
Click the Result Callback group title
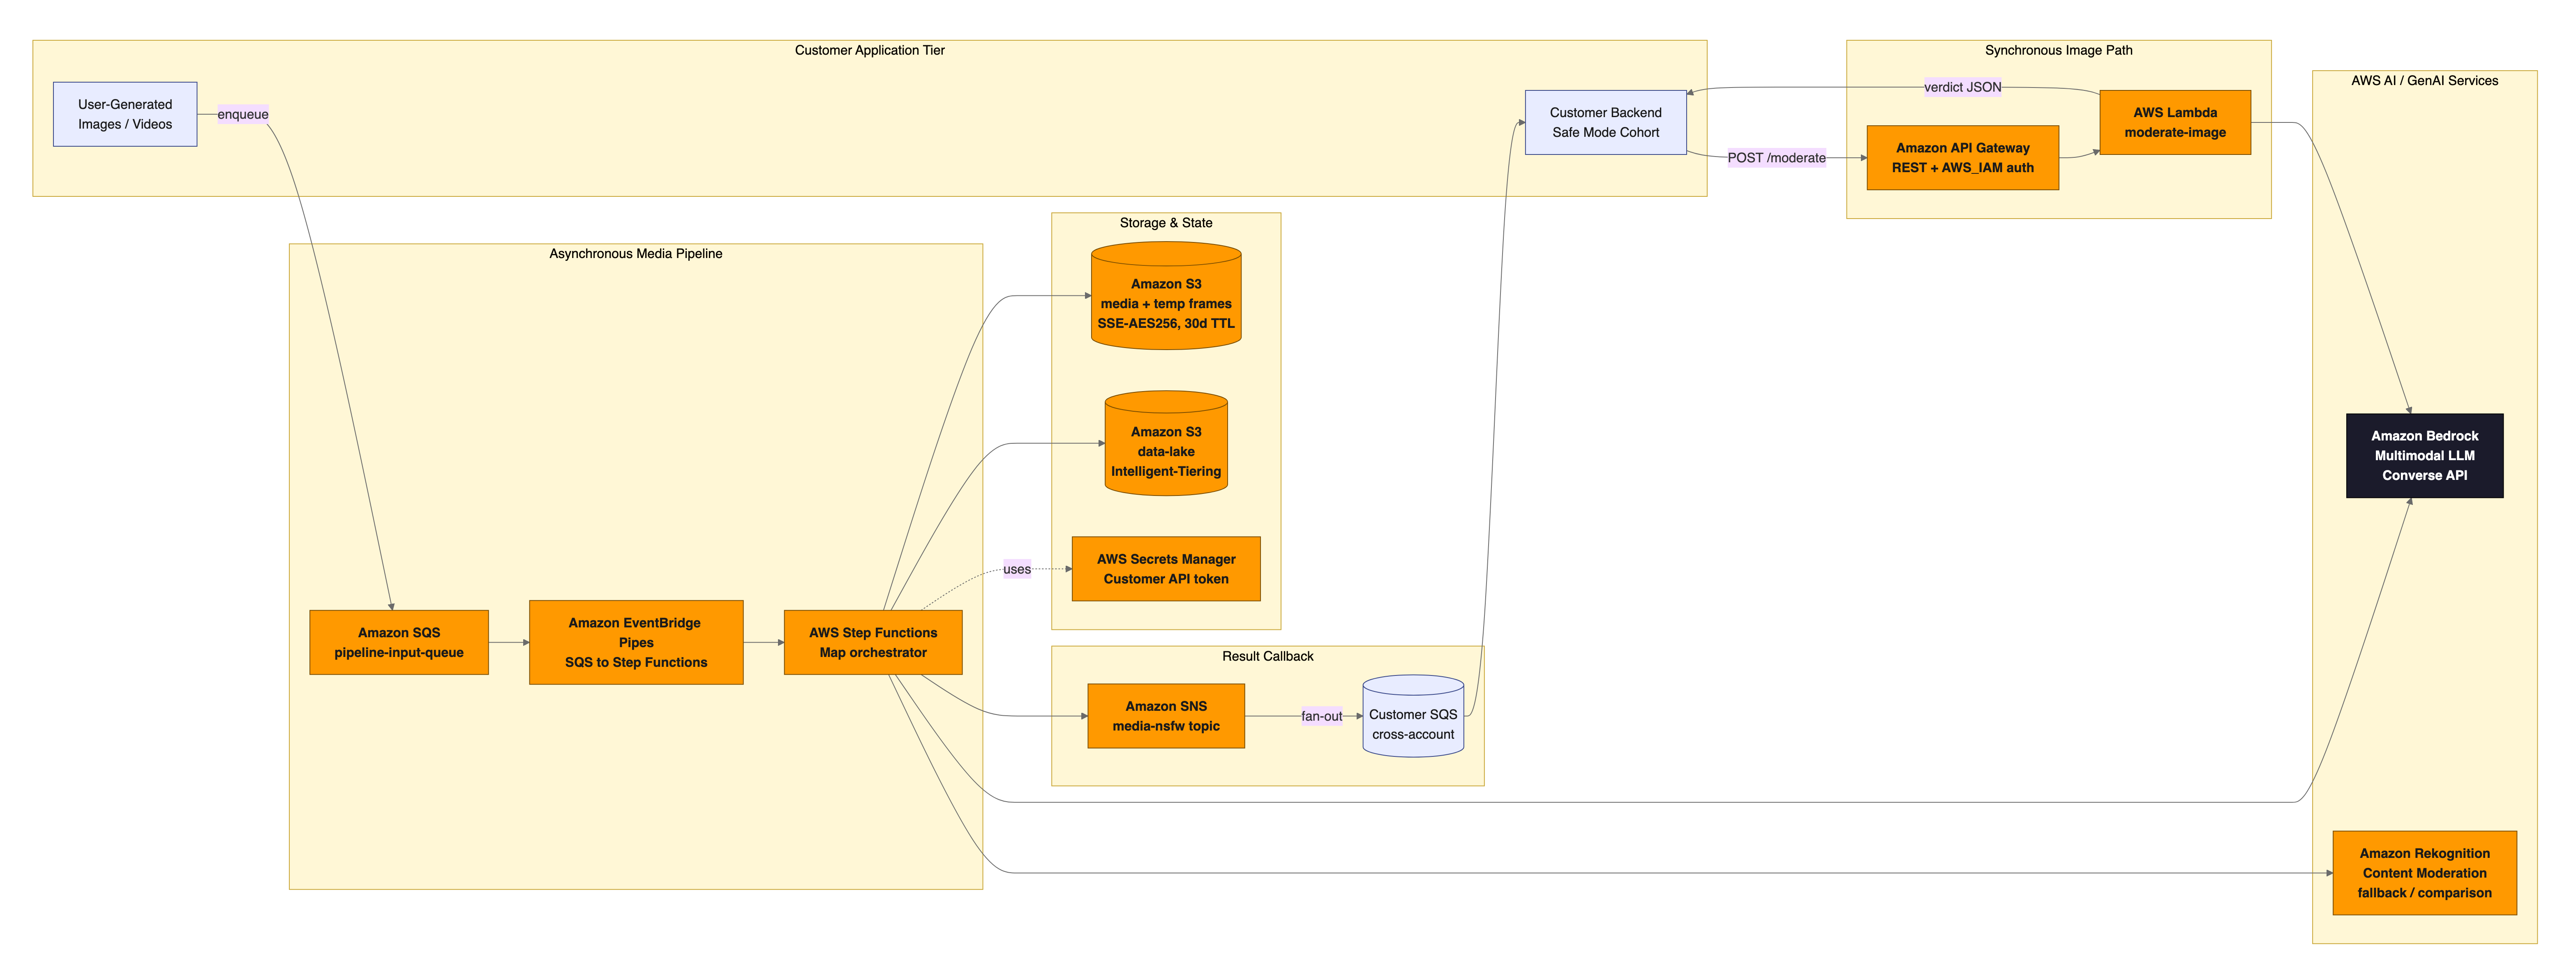point(1267,656)
